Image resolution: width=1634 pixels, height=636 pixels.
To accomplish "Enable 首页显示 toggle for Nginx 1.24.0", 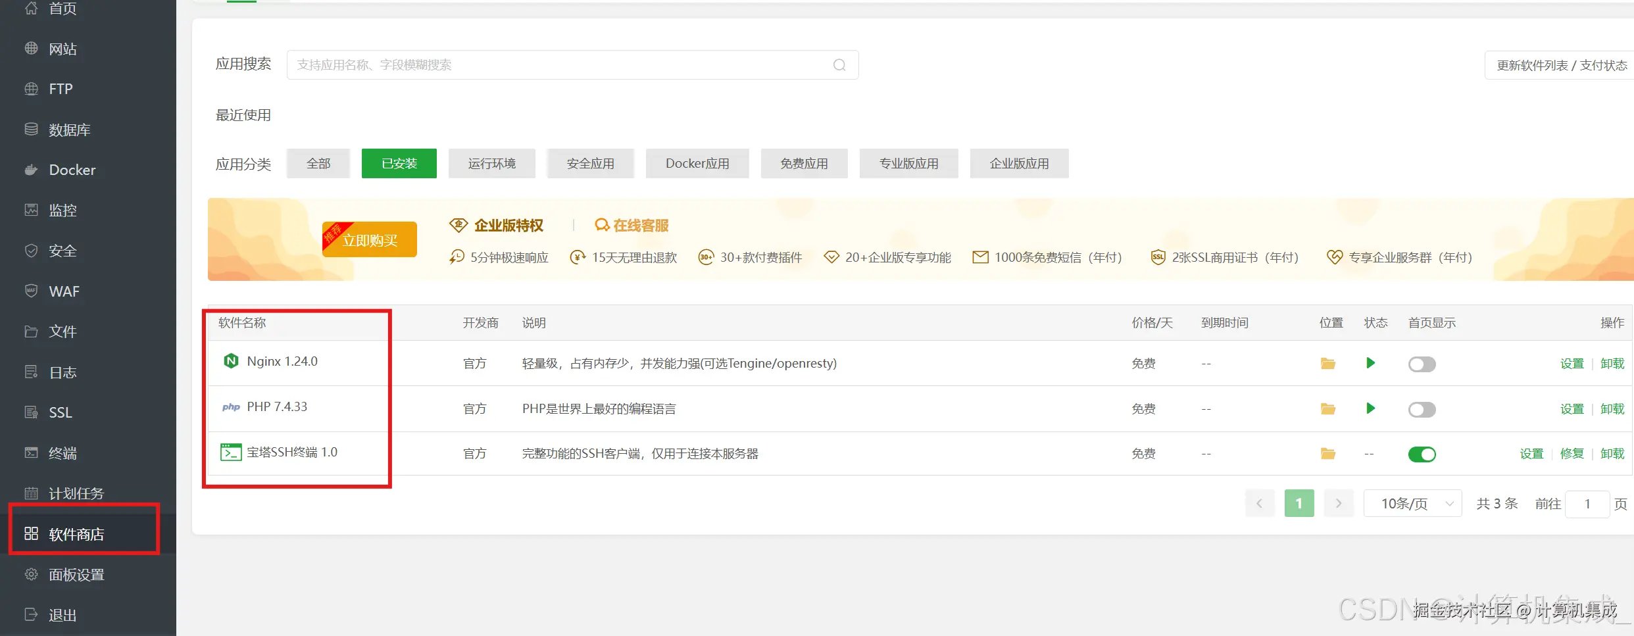I will coord(1422,364).
